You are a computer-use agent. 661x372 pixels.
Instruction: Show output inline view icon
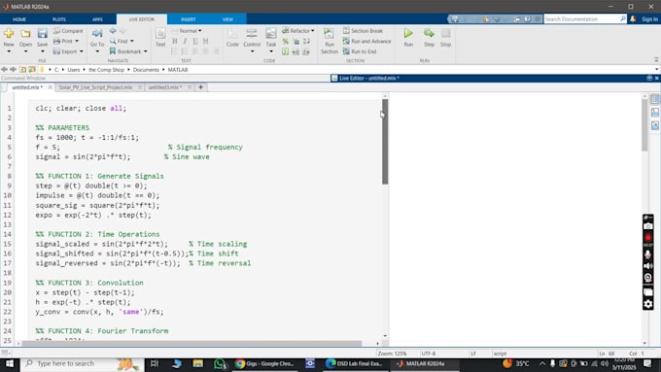(x=654, y=112)
